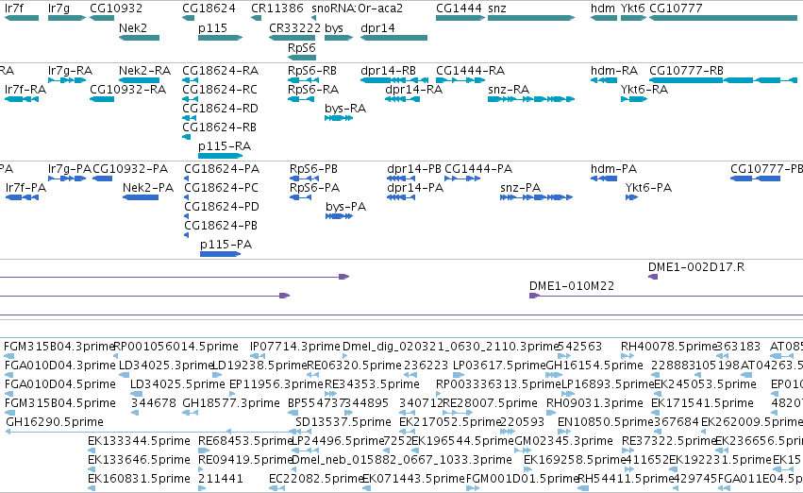Click the bys-PA protein label
The width and height of the screenshot is (803, 493).
coord(345,207)
